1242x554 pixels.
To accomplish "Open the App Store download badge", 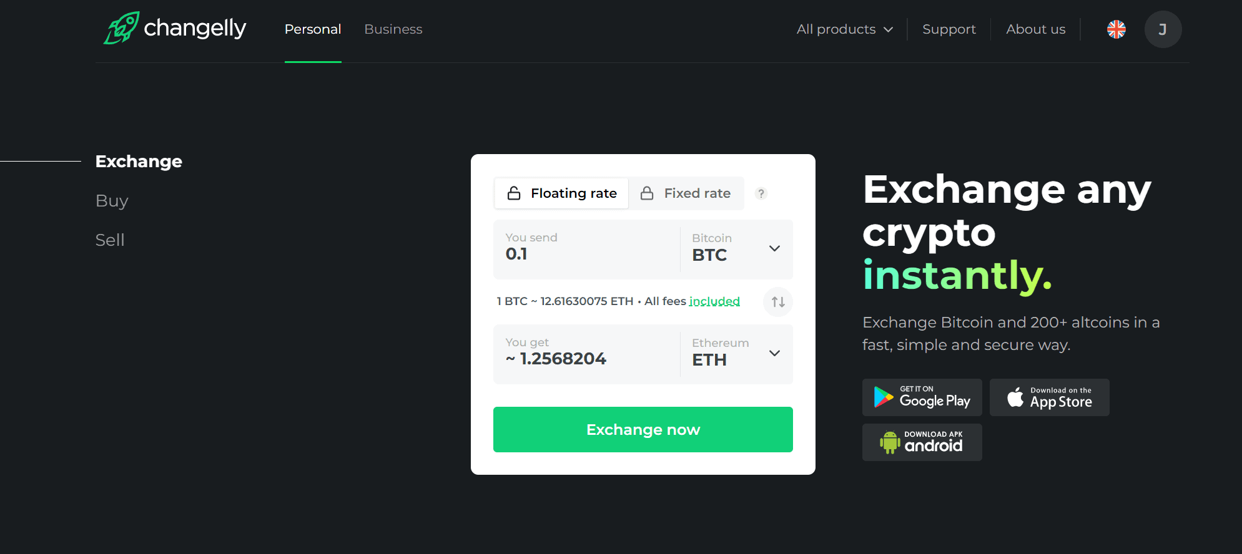I will (x=1049, y=397).
